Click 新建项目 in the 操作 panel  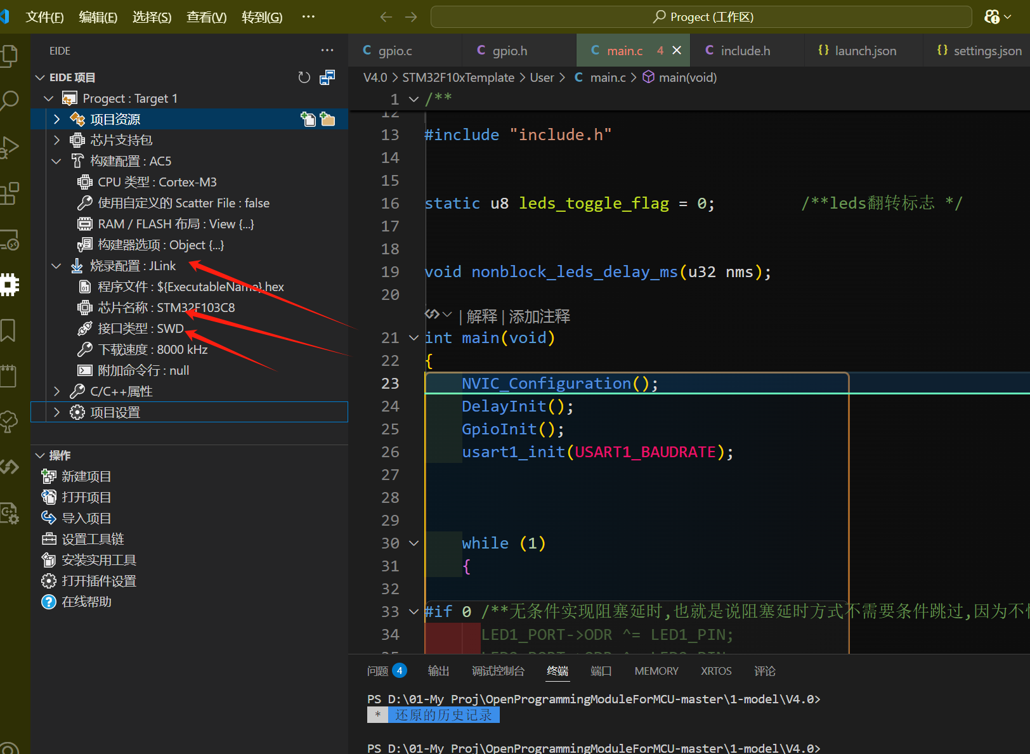coord(86,476)
